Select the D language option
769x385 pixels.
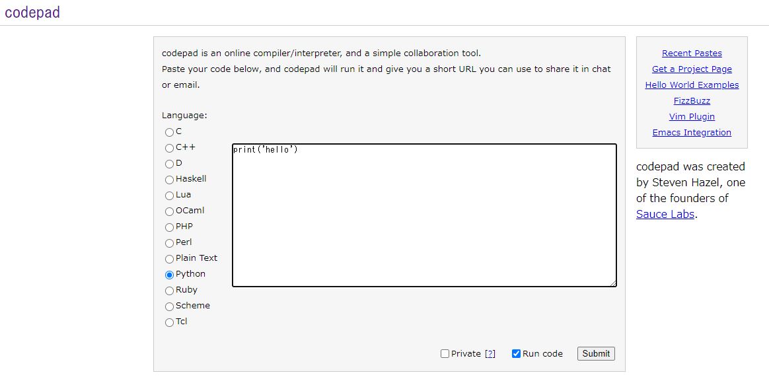[x=169, y=164]
